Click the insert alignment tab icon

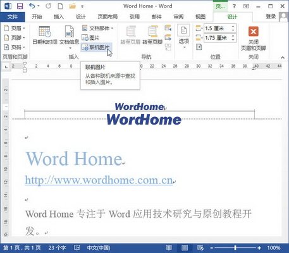click(199, 47)
